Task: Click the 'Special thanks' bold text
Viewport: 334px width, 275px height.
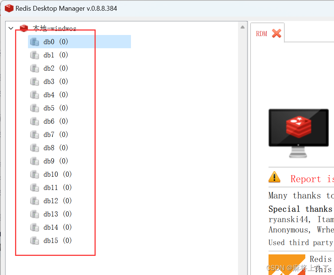Action: (301, 209)
